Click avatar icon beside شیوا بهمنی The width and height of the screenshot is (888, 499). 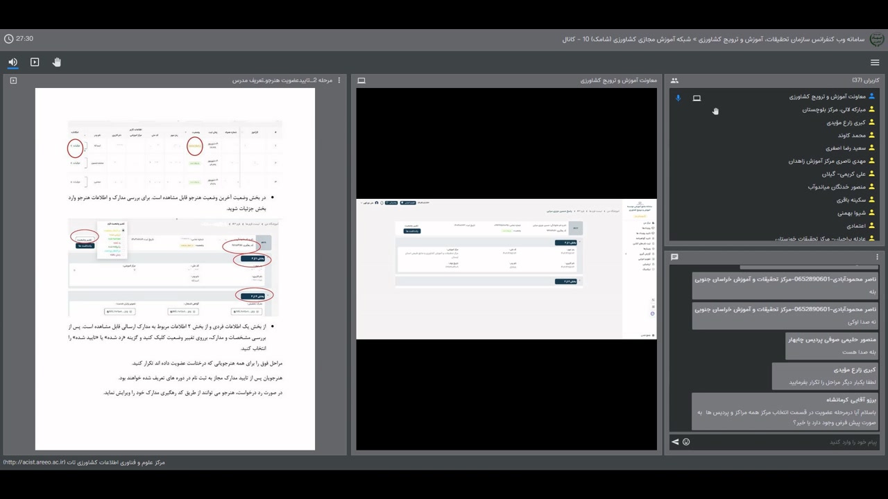click(872, 213)
